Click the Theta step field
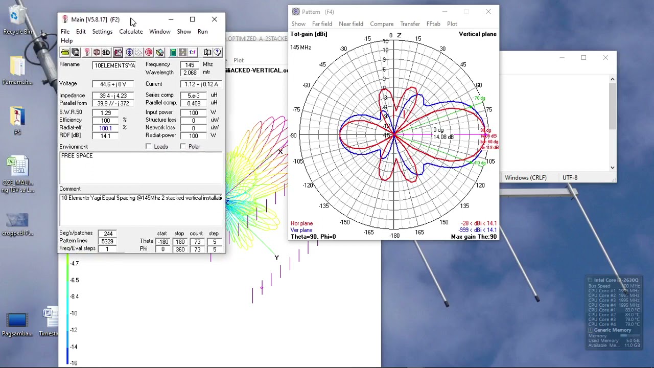Image resolution: width=654 pixels, height=368 pixels. [215, 242]
